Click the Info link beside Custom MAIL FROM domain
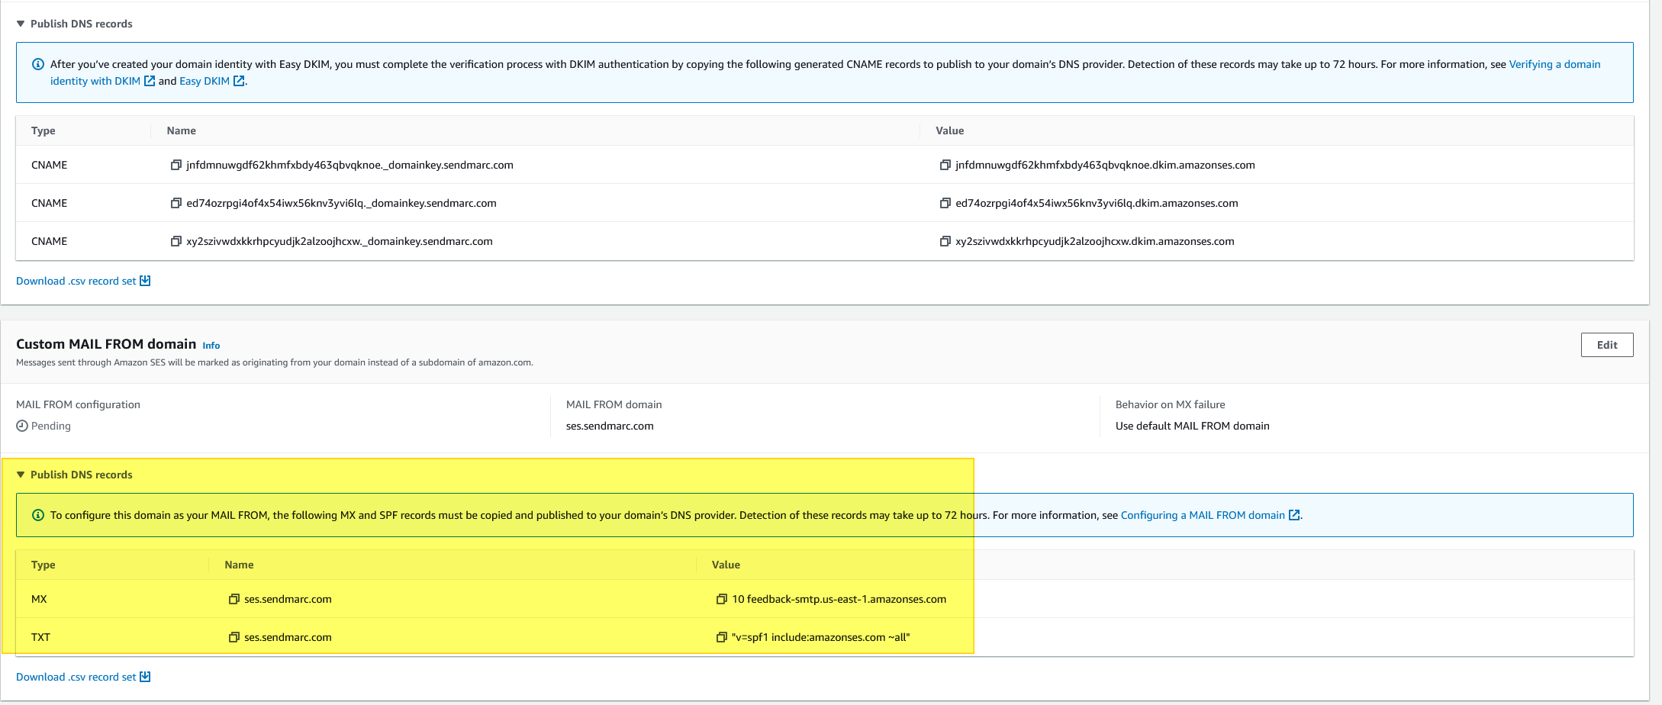The width and height of the screenshot is (1662, 705). tap(211, 345)
